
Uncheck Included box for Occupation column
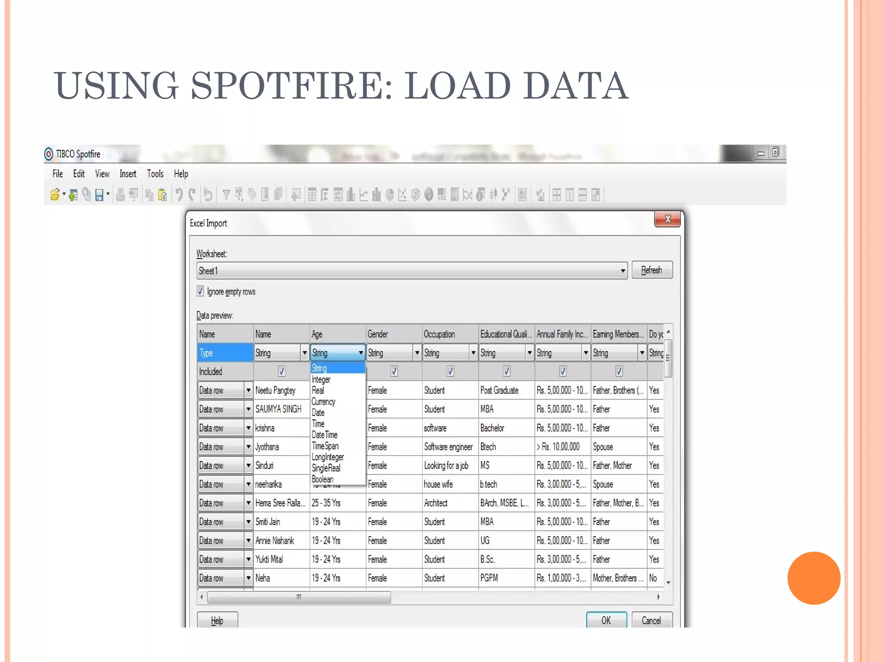[450, 371]
